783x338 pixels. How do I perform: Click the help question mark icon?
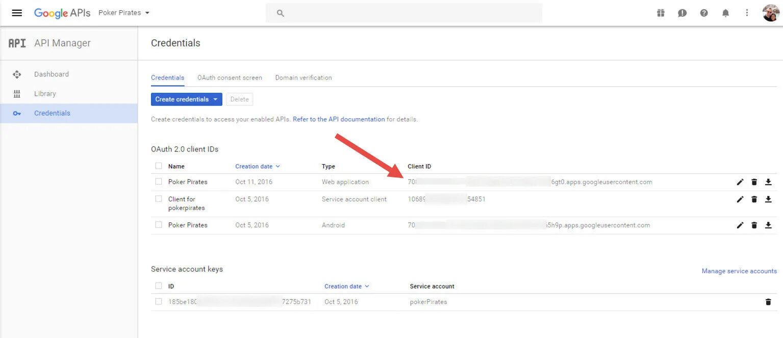point(704,13)
